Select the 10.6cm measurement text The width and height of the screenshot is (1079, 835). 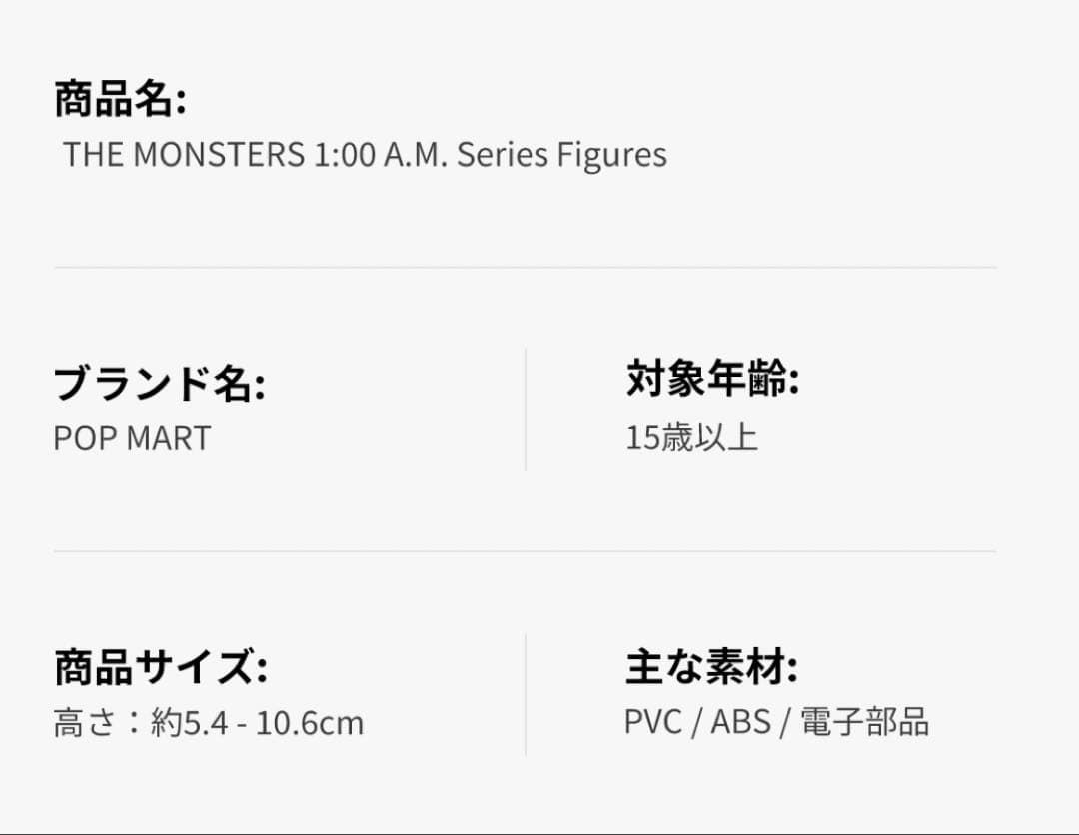310,723
